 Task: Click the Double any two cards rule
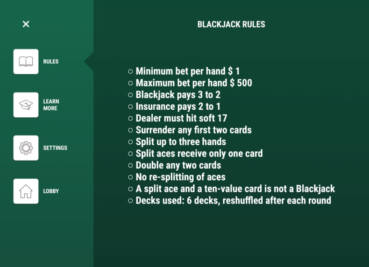click(x=178, y=165)
